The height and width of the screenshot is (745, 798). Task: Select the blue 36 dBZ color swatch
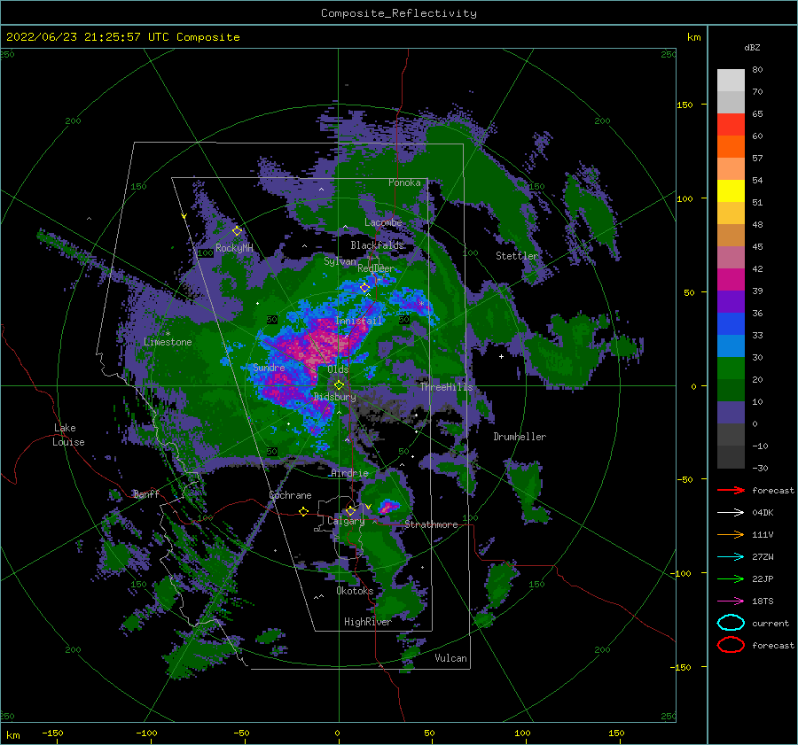[x=731, y=323]
